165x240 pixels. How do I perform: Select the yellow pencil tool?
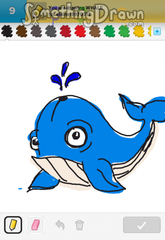13,225
